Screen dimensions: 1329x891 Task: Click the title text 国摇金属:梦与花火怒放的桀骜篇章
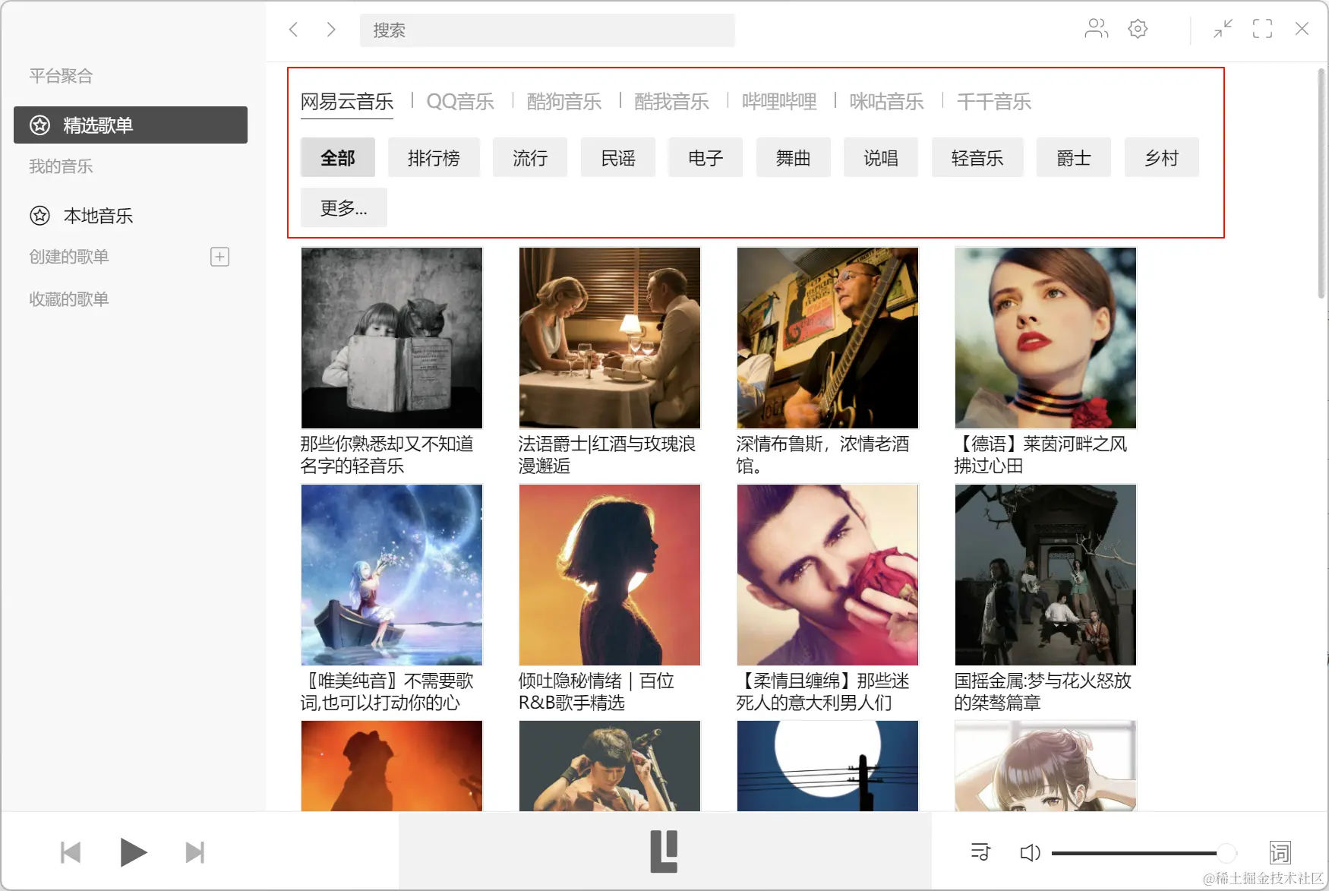tap(1043, 691)
